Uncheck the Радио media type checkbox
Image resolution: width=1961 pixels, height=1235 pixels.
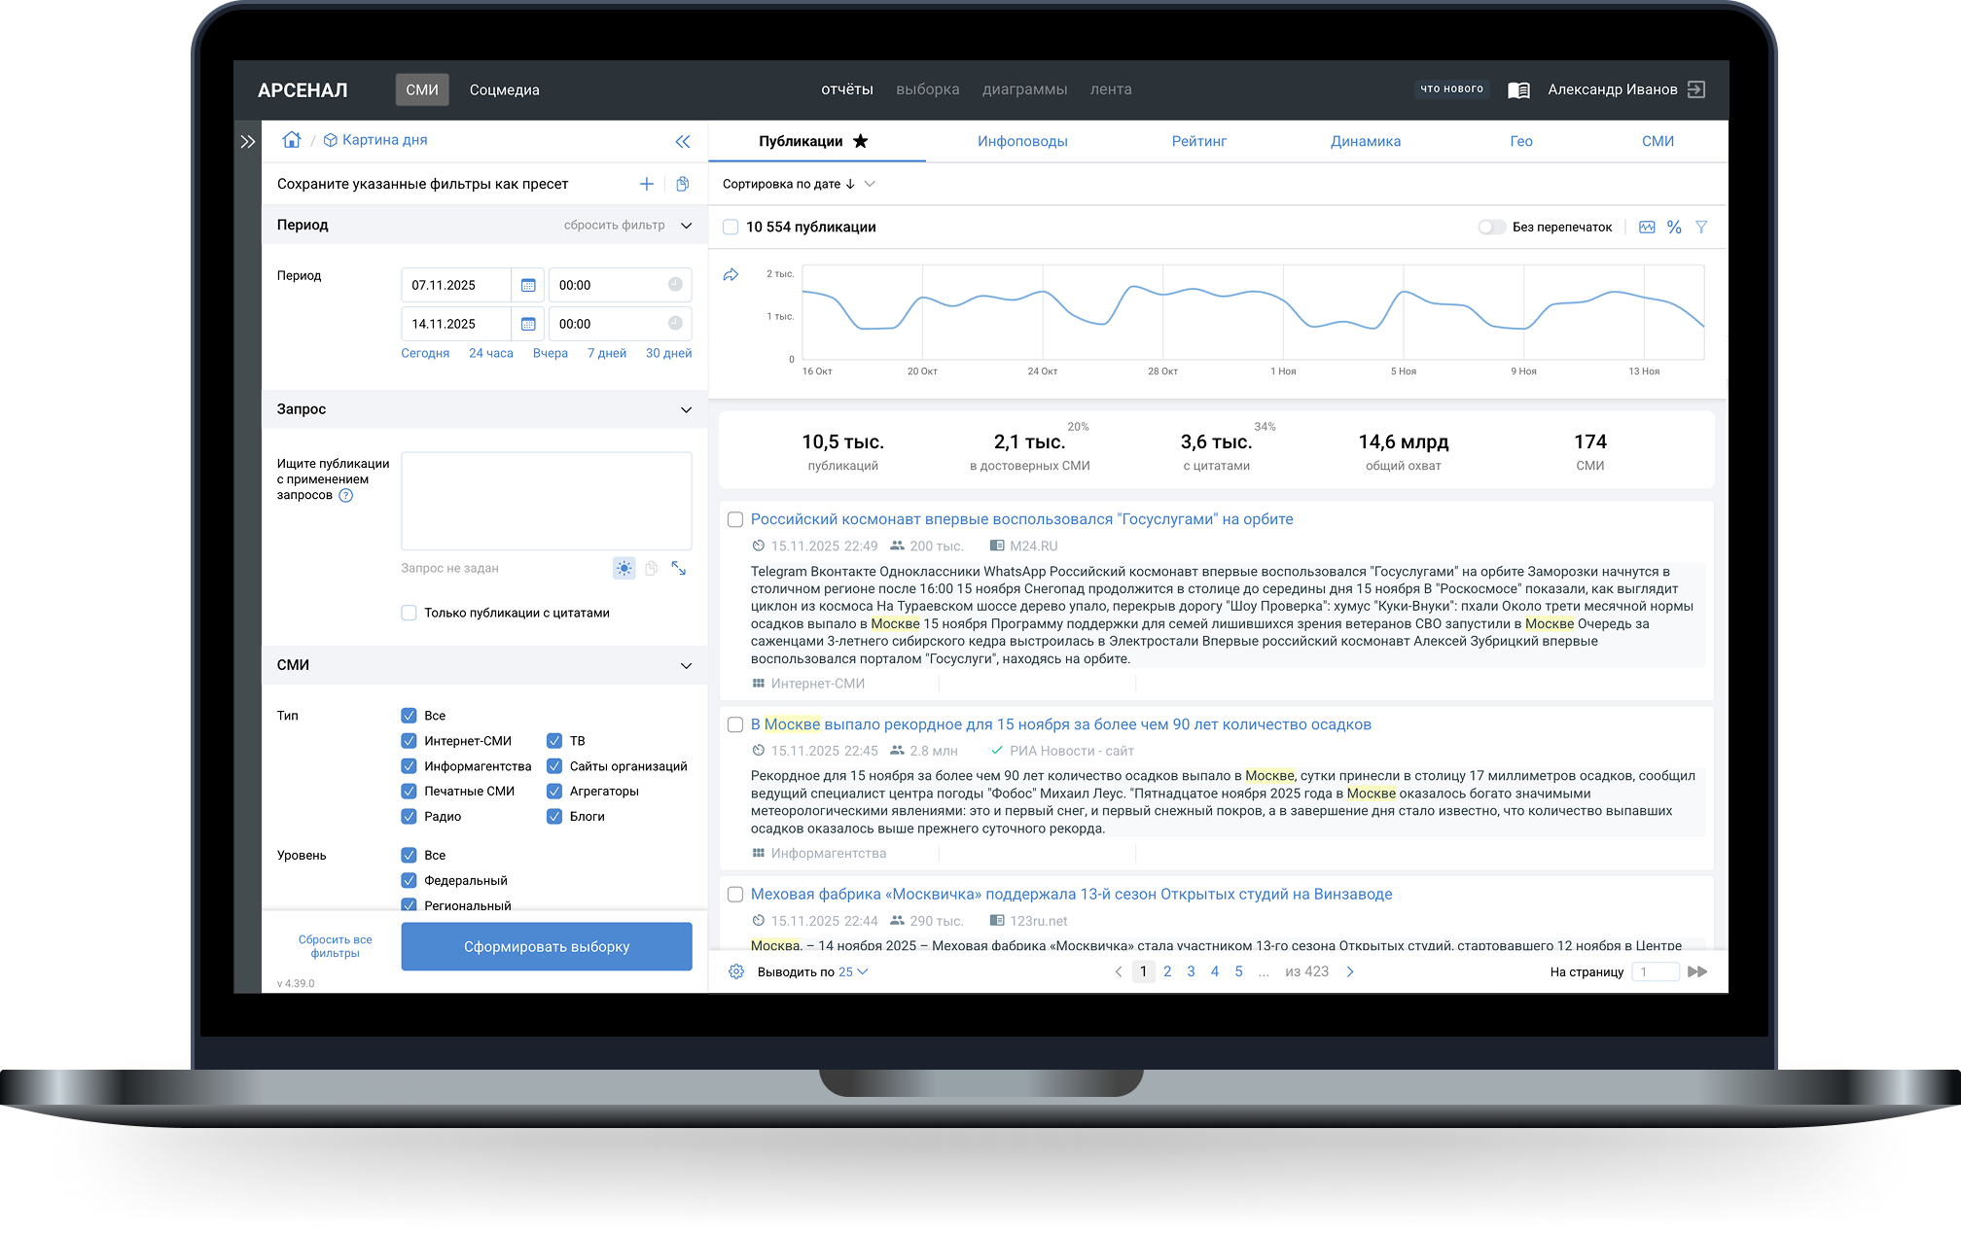coord(410,816)
